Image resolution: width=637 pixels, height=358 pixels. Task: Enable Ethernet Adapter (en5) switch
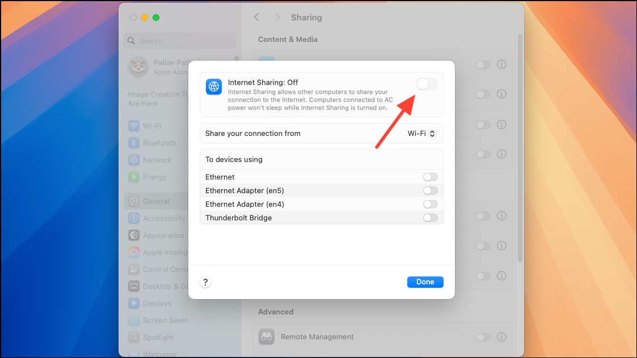pyautogui.click(x=430, y=191)
